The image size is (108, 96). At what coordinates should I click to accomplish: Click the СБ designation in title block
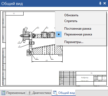click(91, 73)
